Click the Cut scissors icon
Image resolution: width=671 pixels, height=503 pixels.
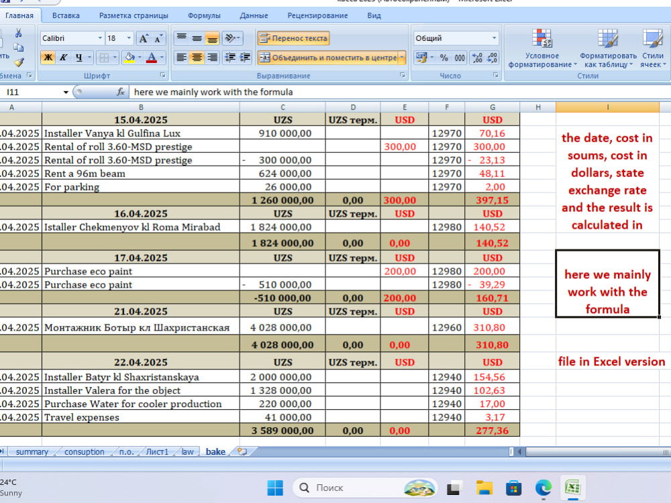pyautogui.click(x=18, y=34)
